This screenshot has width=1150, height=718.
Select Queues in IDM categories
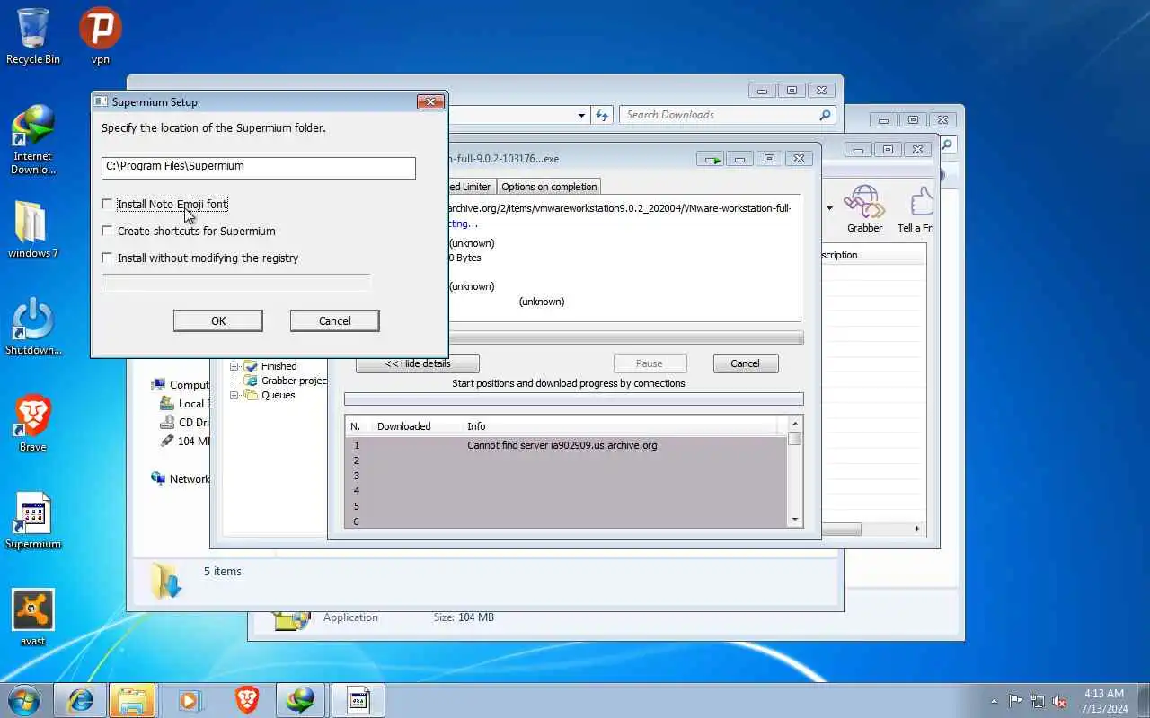278,395
